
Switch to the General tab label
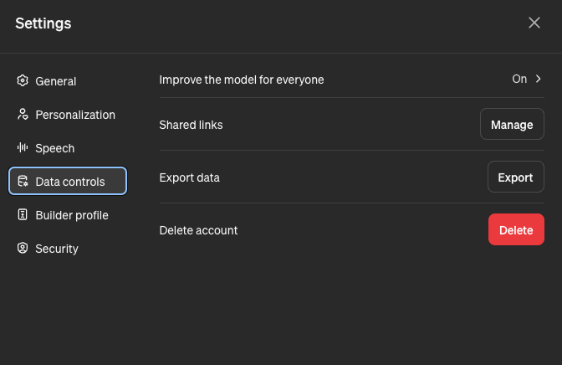click(56, 81)
